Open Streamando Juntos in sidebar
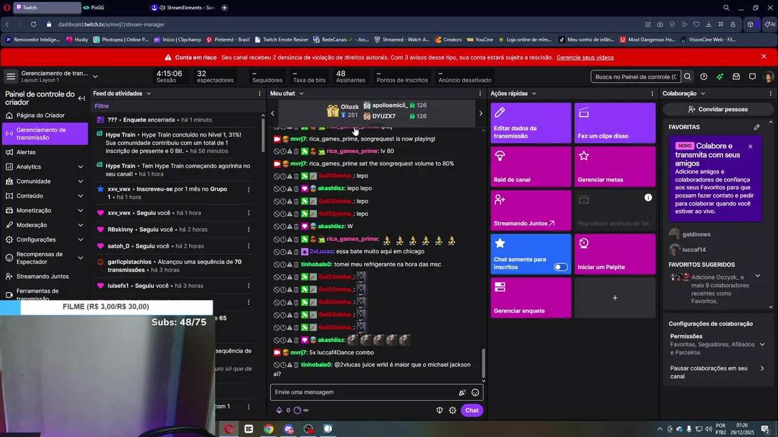Viewport: 778px width, 437px height. point(44,276)
